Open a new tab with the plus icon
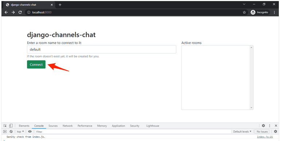 [60, 5]
